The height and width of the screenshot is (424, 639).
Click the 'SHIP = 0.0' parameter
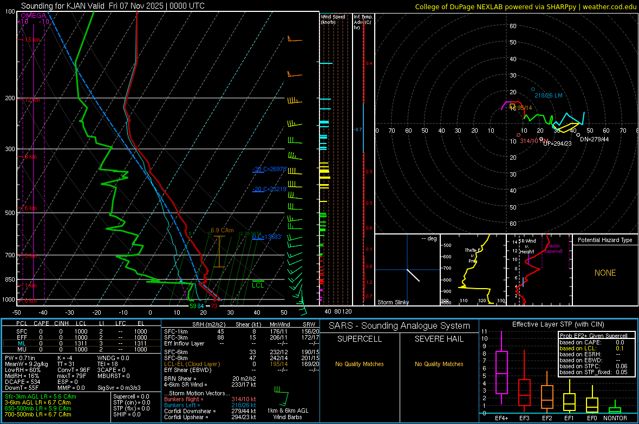[127, 414]
